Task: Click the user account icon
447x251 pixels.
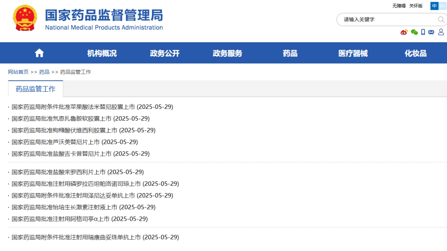Action: (441, 32)
